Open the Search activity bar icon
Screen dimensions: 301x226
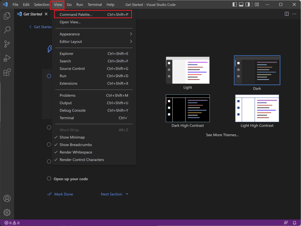(x=7, y=30)
